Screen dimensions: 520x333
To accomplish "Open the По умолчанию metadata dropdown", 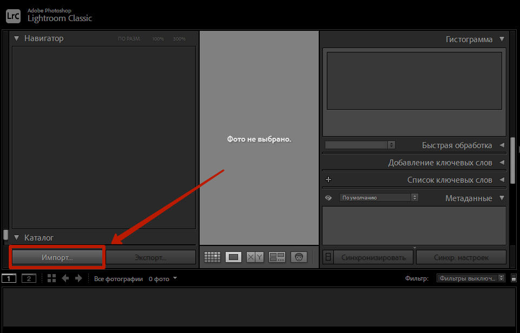I will click(x=378, y=197).
